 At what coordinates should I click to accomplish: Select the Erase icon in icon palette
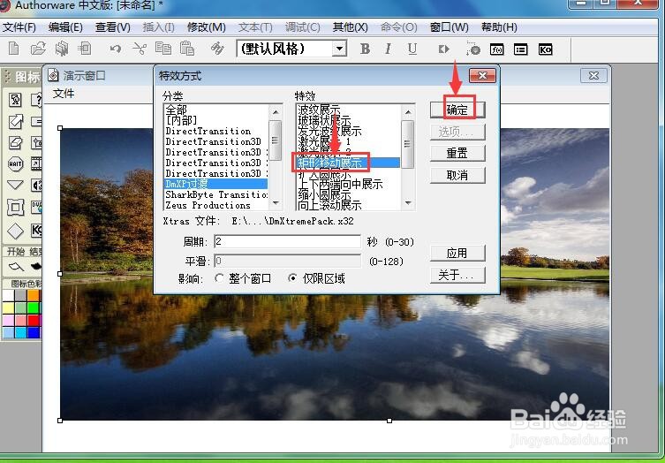15,142
